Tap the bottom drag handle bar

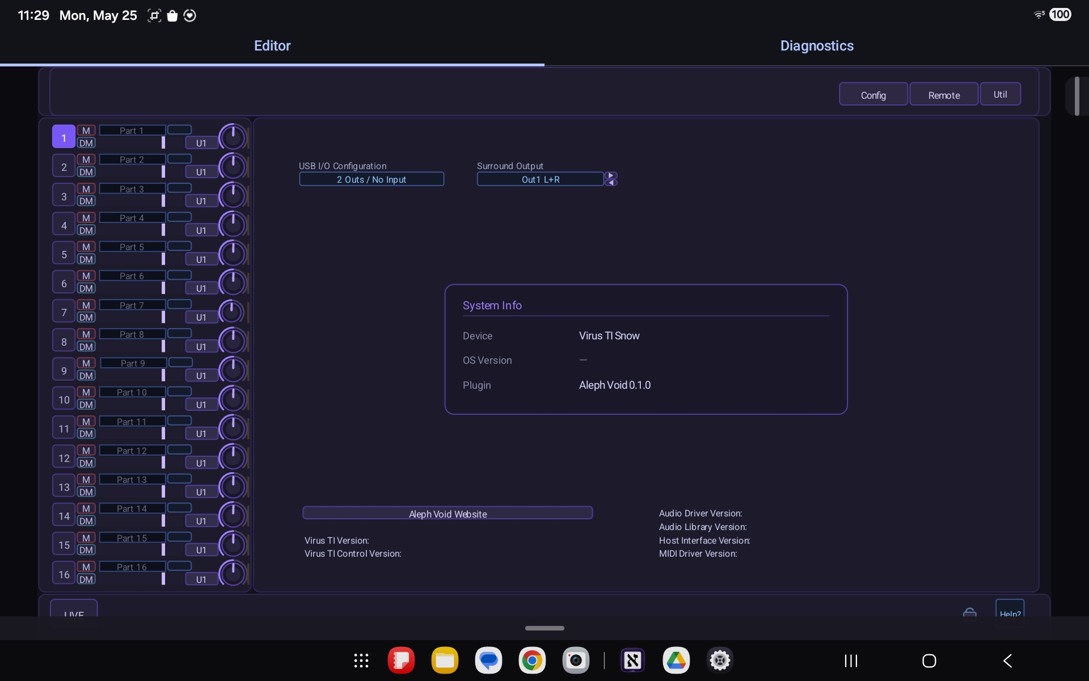pyautogui.click(x=544, y=628)
